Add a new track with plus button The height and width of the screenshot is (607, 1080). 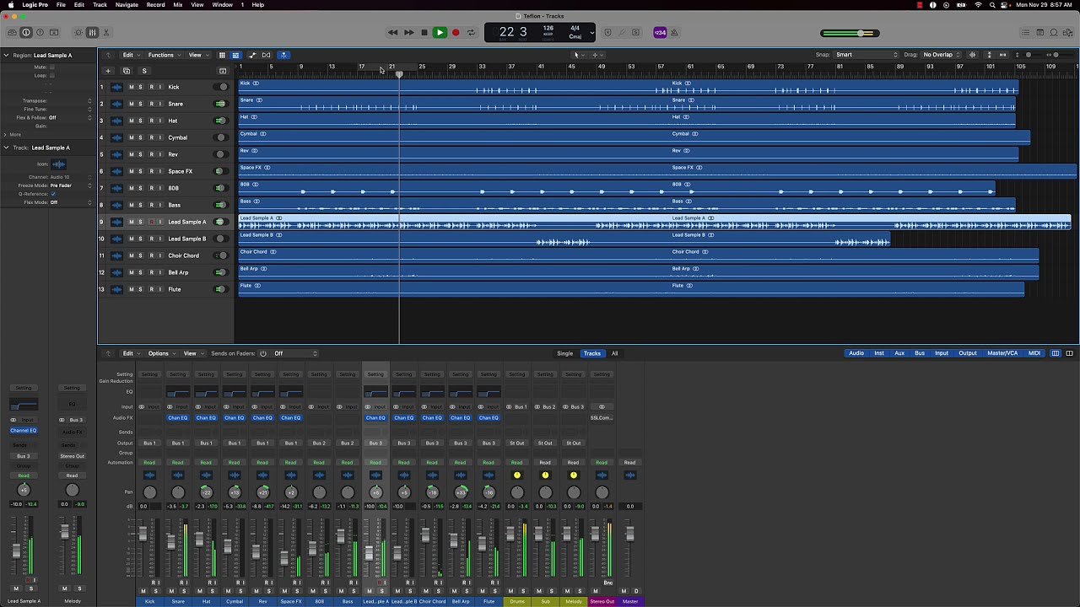tap(107, 71)
